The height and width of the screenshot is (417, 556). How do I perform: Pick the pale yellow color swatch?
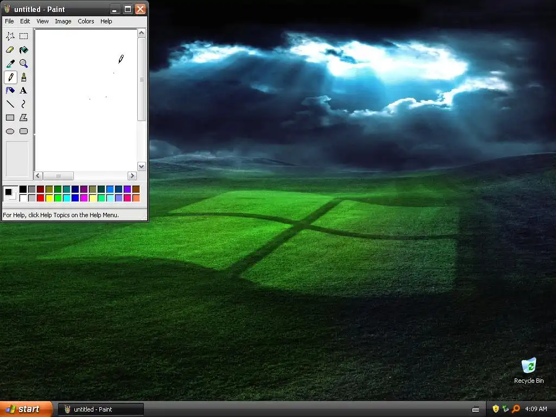tap(92, 198)
